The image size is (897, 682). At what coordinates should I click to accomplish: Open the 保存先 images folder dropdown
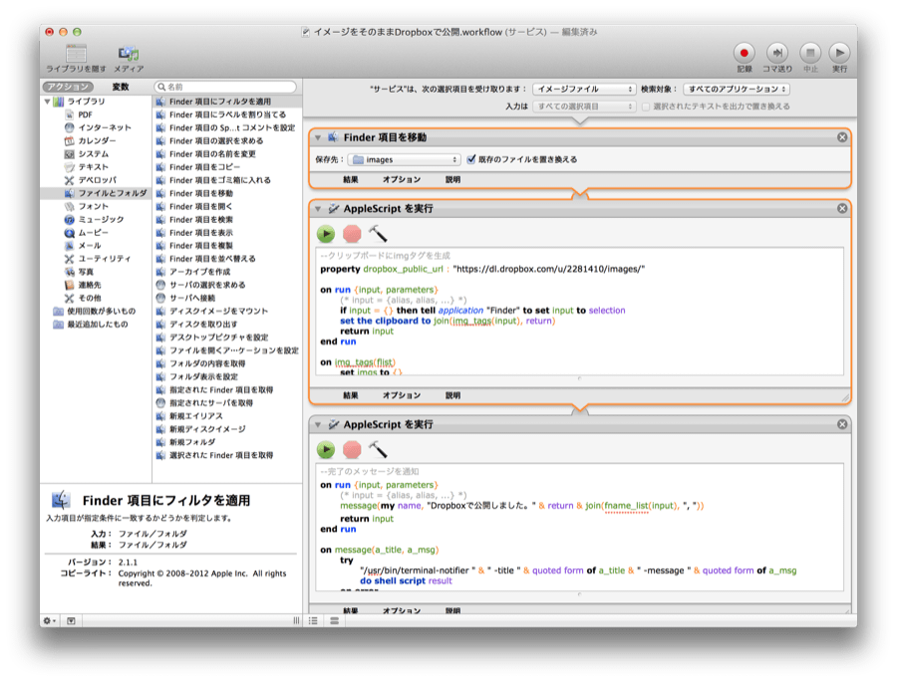[x=404, y=159]
